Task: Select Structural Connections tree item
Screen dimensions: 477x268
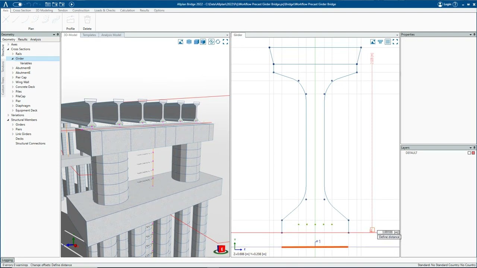Action: pos(30,143)
